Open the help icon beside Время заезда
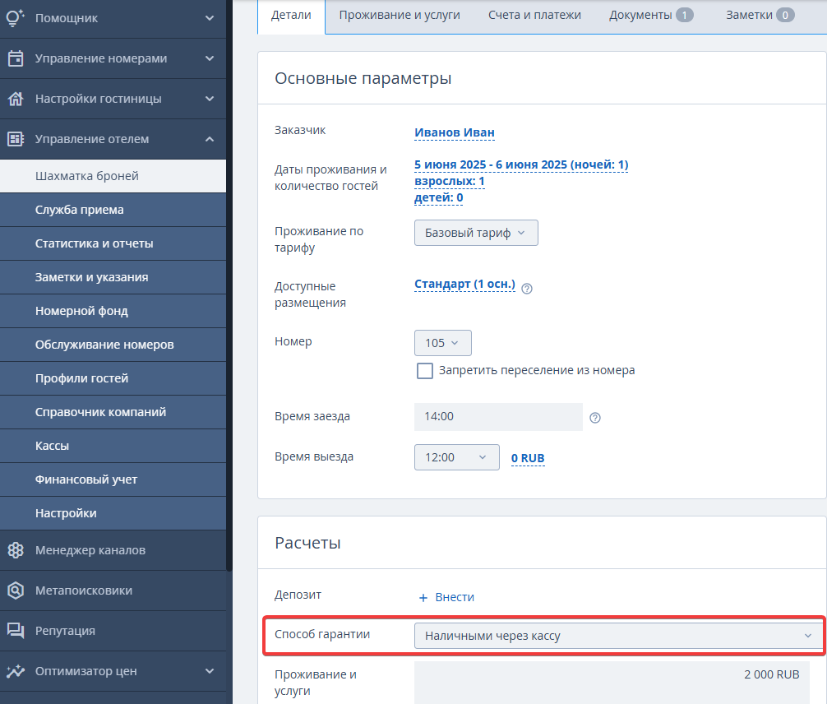This screenshot has height=704, width=827. [x=595, y=418]
